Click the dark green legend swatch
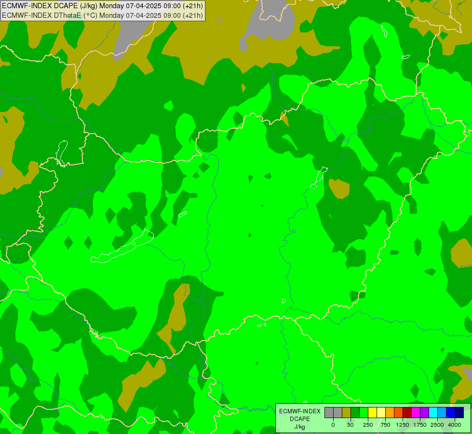The image size is (472, 434). [x=355, y=413]
